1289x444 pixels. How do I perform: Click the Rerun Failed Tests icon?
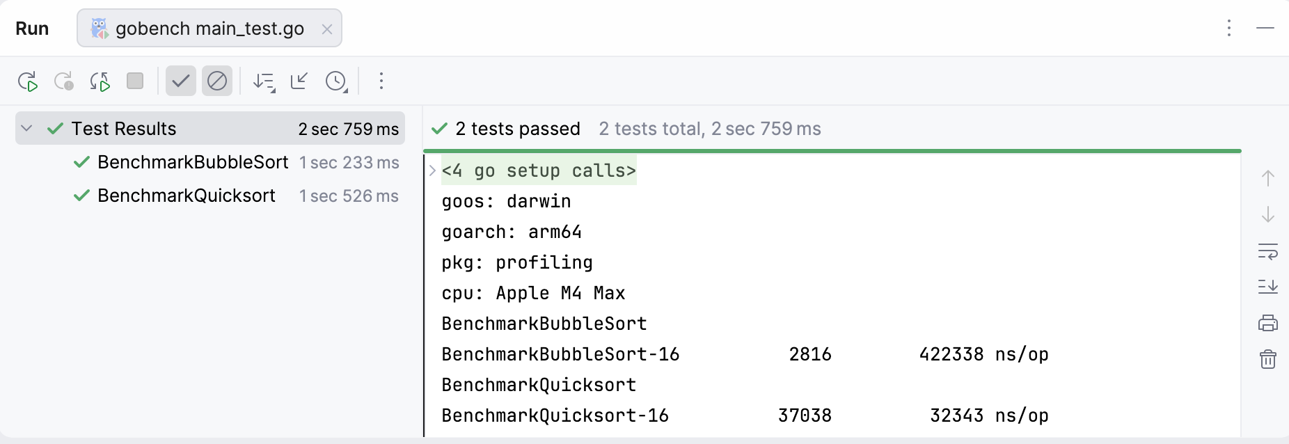tap(64, 81)
